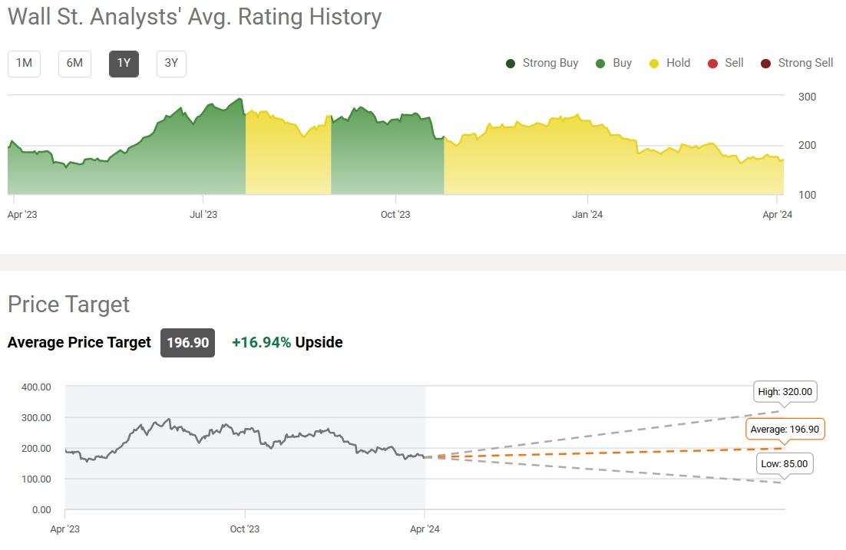846x550 pixels.
Task: Switch to the 3Y range
Action: coord(171,64)
